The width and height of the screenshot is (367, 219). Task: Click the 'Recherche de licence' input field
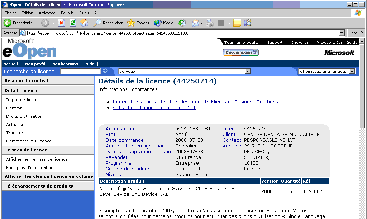tap(81, 71)
